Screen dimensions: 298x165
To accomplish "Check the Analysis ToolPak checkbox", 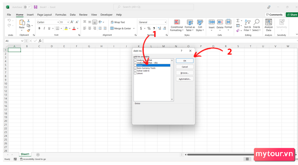I will [x=135, y=60].
